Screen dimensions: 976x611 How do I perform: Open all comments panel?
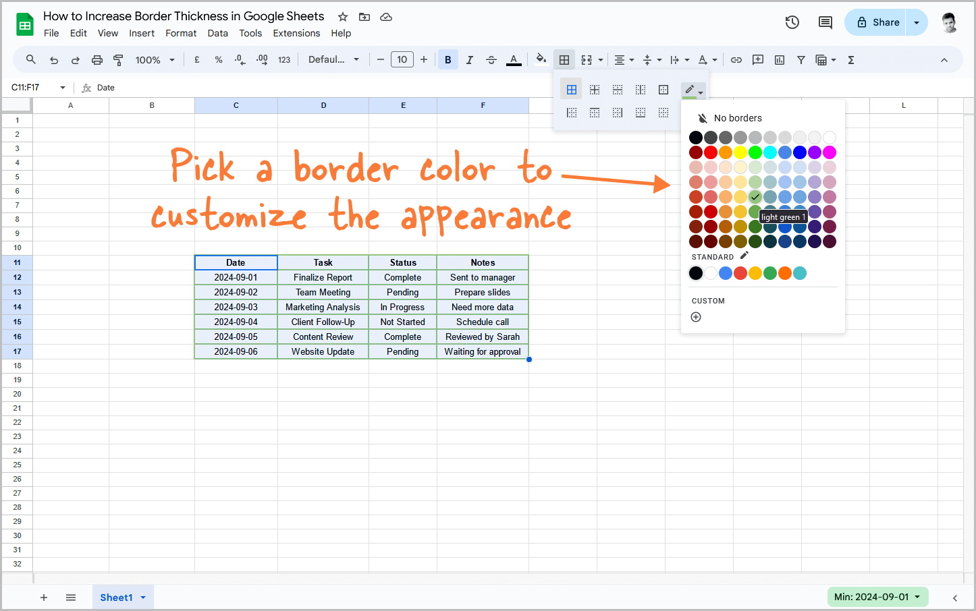[x=825, y=22]
